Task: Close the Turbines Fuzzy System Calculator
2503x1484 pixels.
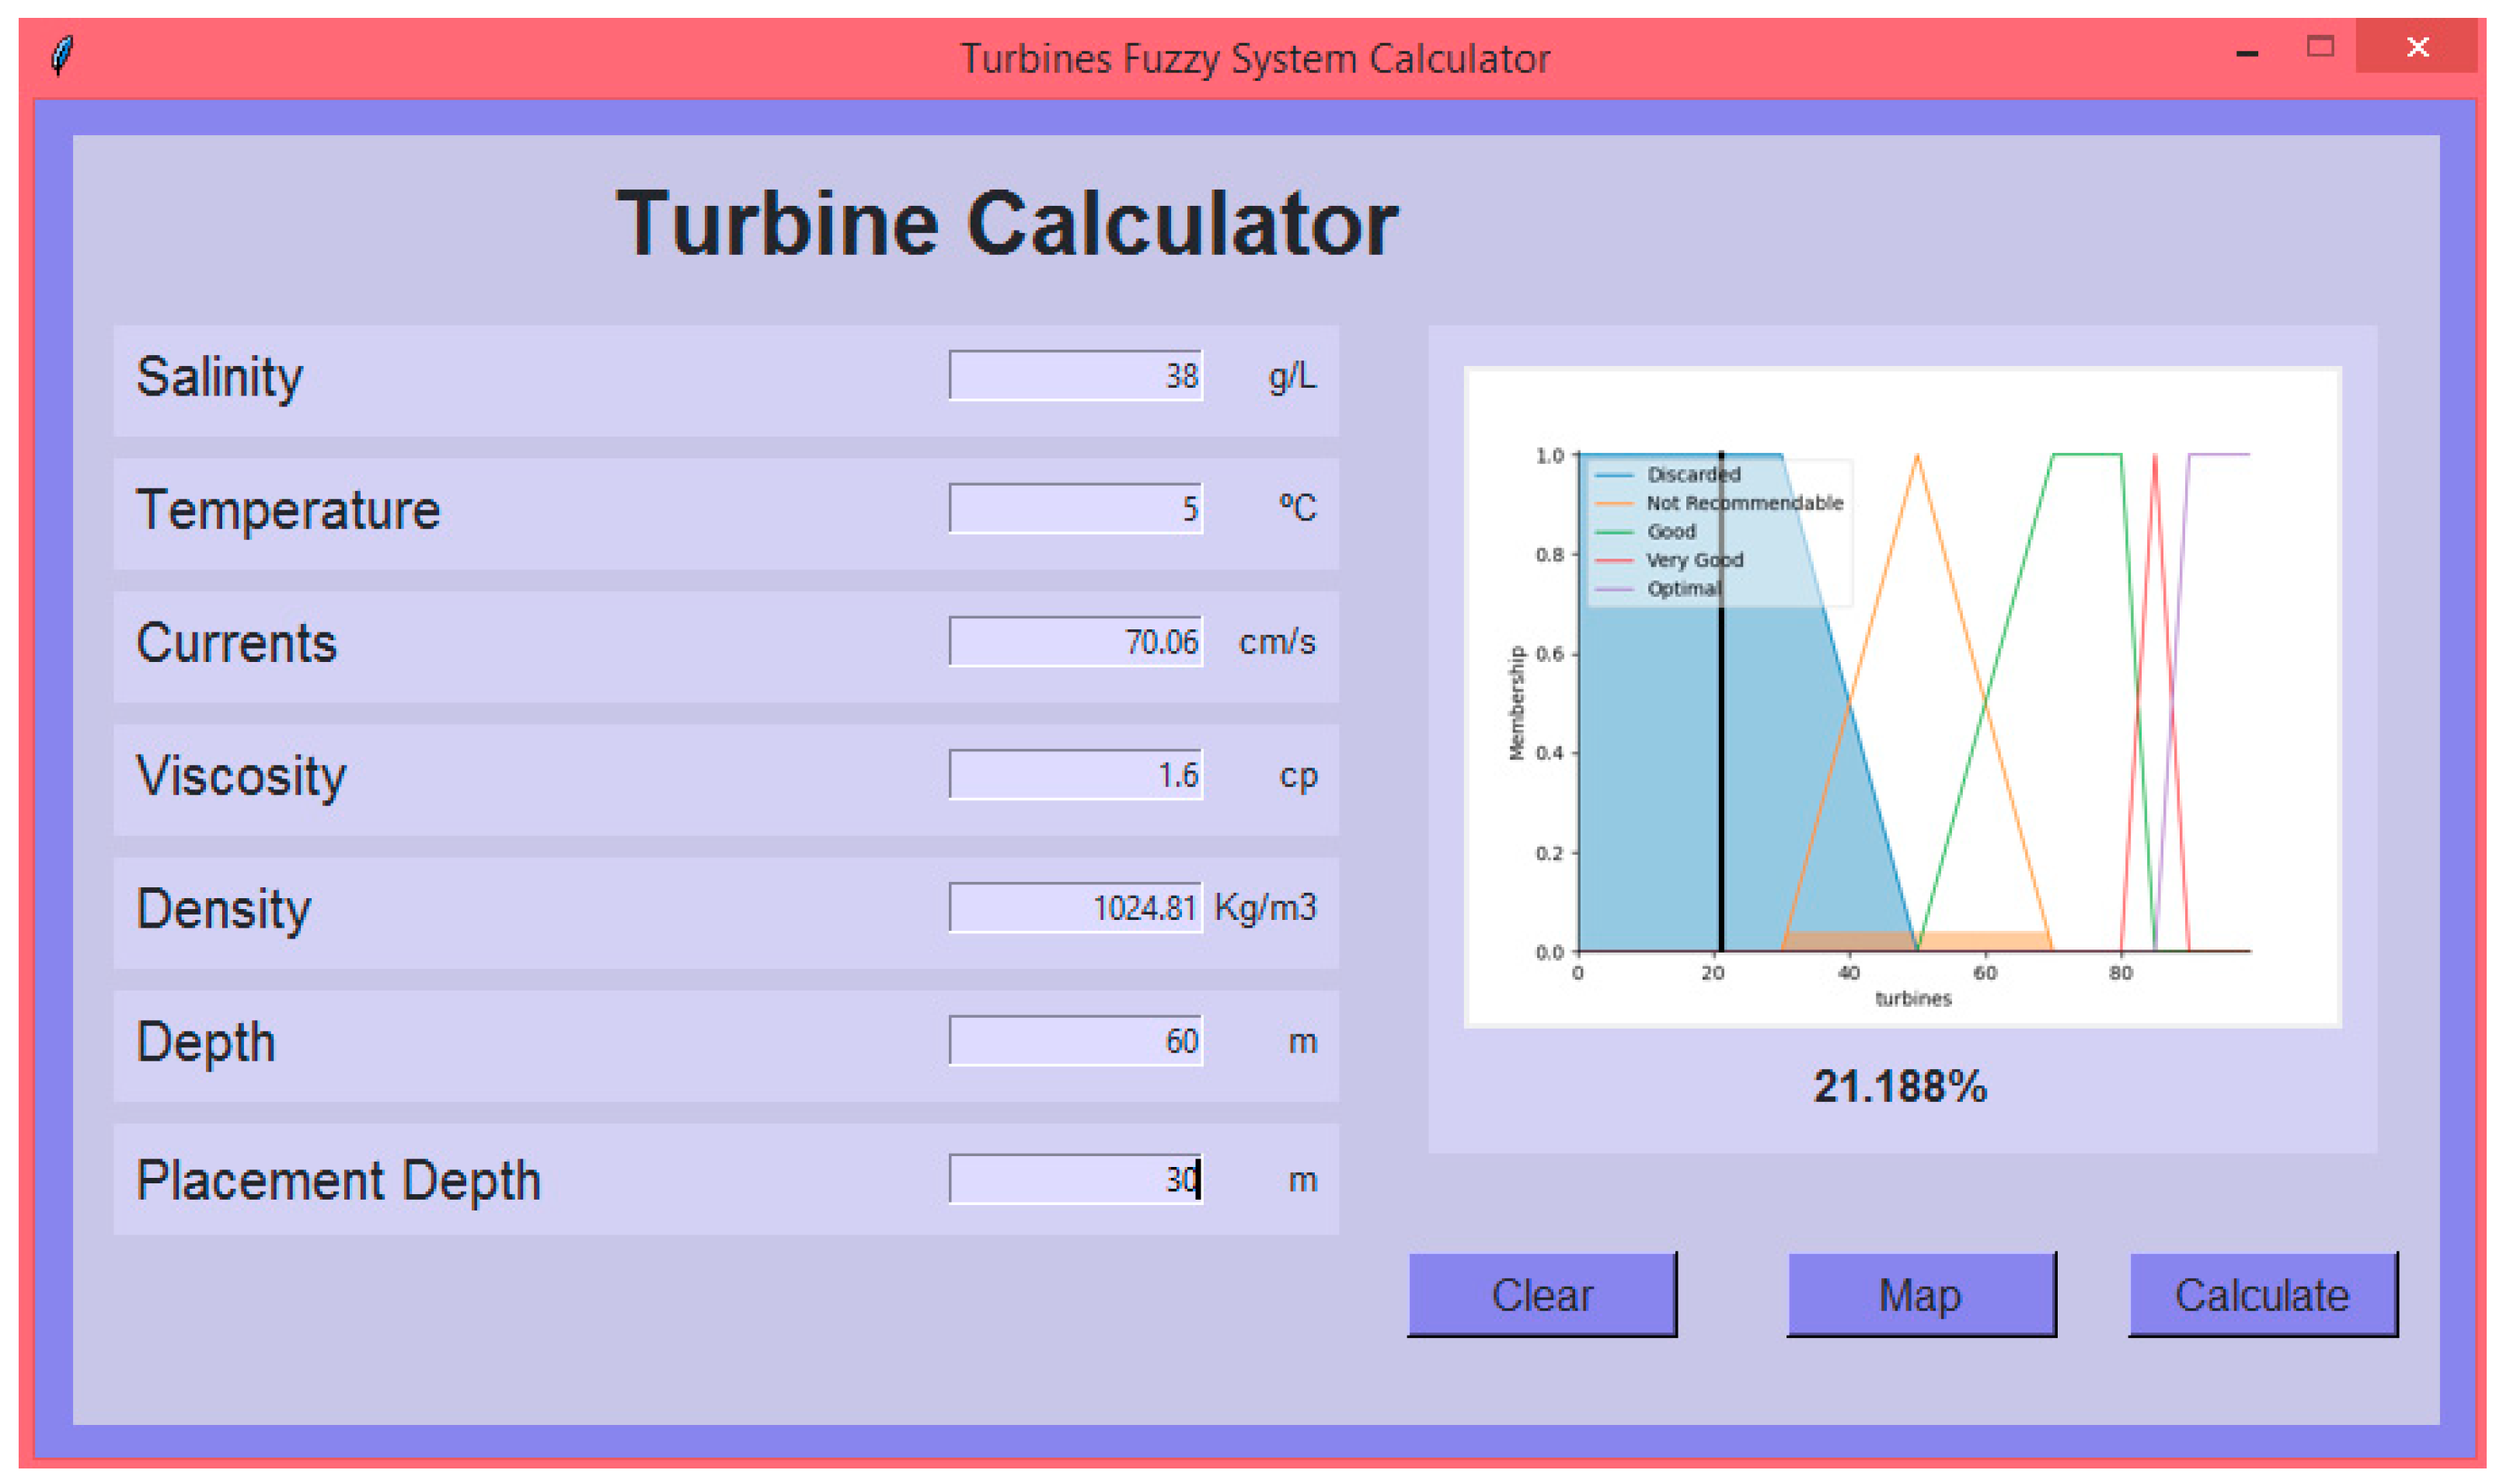Action: pos(2417,47)
